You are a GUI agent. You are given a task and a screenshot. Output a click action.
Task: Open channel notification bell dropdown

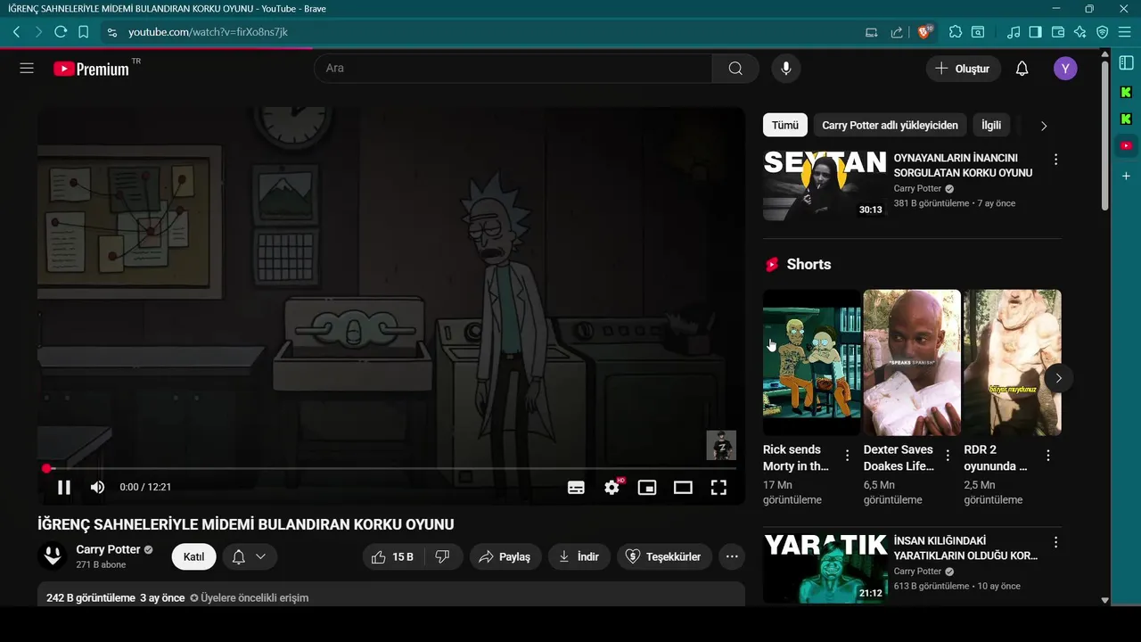(x=250, y=556)
